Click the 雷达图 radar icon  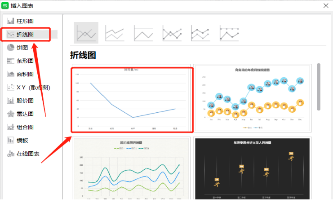coord(10,114)
